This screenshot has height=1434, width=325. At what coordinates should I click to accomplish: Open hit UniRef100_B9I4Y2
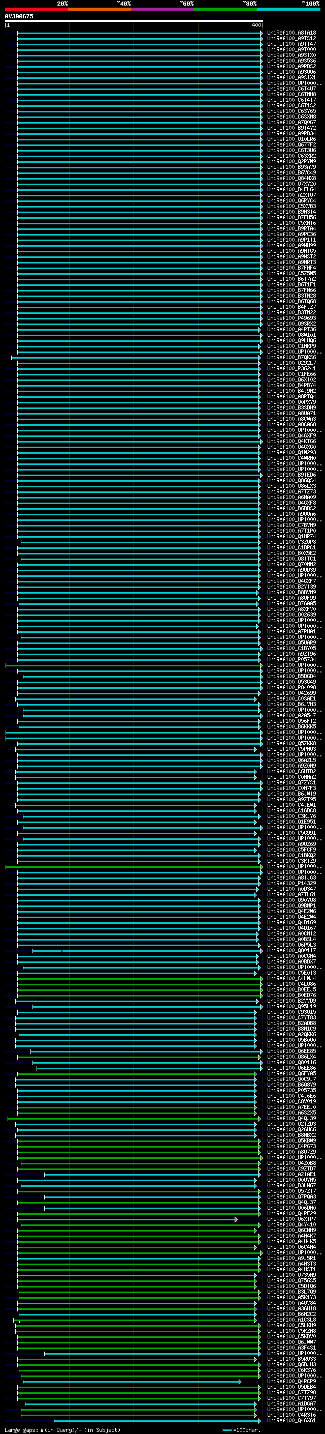tap(291, 128)
